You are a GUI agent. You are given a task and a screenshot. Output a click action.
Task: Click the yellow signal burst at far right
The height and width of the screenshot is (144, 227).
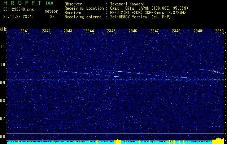tap(218, 141)
